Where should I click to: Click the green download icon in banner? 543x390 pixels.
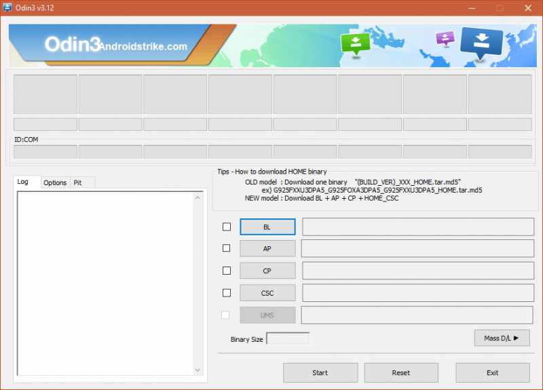[355, 44]
